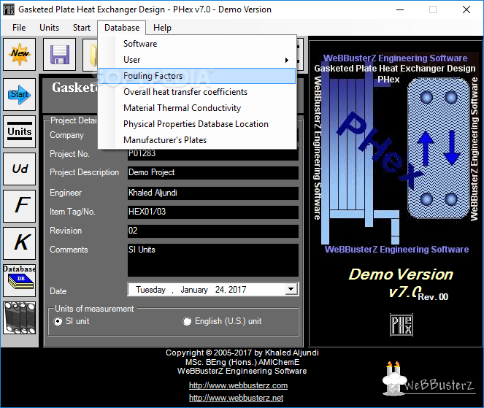The image size is (484, 408).
Task: Click the date text Tuesday, January 24, 2017
Action: (x=191, y=290)
